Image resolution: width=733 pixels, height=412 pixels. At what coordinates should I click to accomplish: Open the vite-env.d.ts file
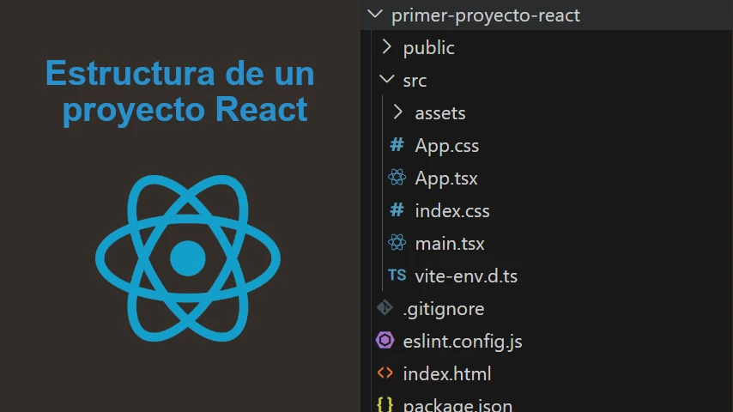click(x=466, y=276)
